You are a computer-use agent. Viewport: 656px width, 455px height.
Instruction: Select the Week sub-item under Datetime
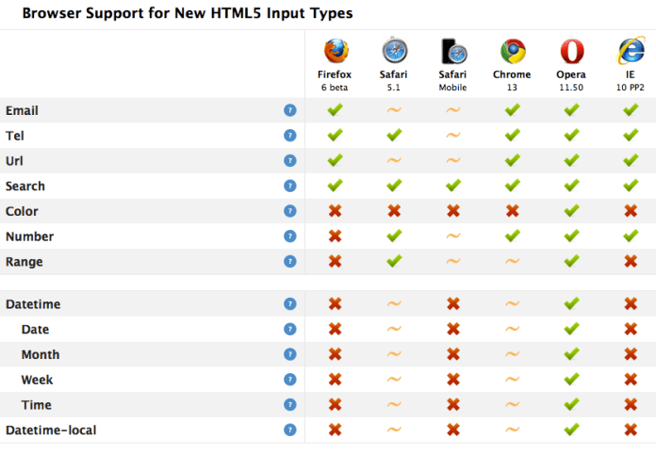point(37,380)
